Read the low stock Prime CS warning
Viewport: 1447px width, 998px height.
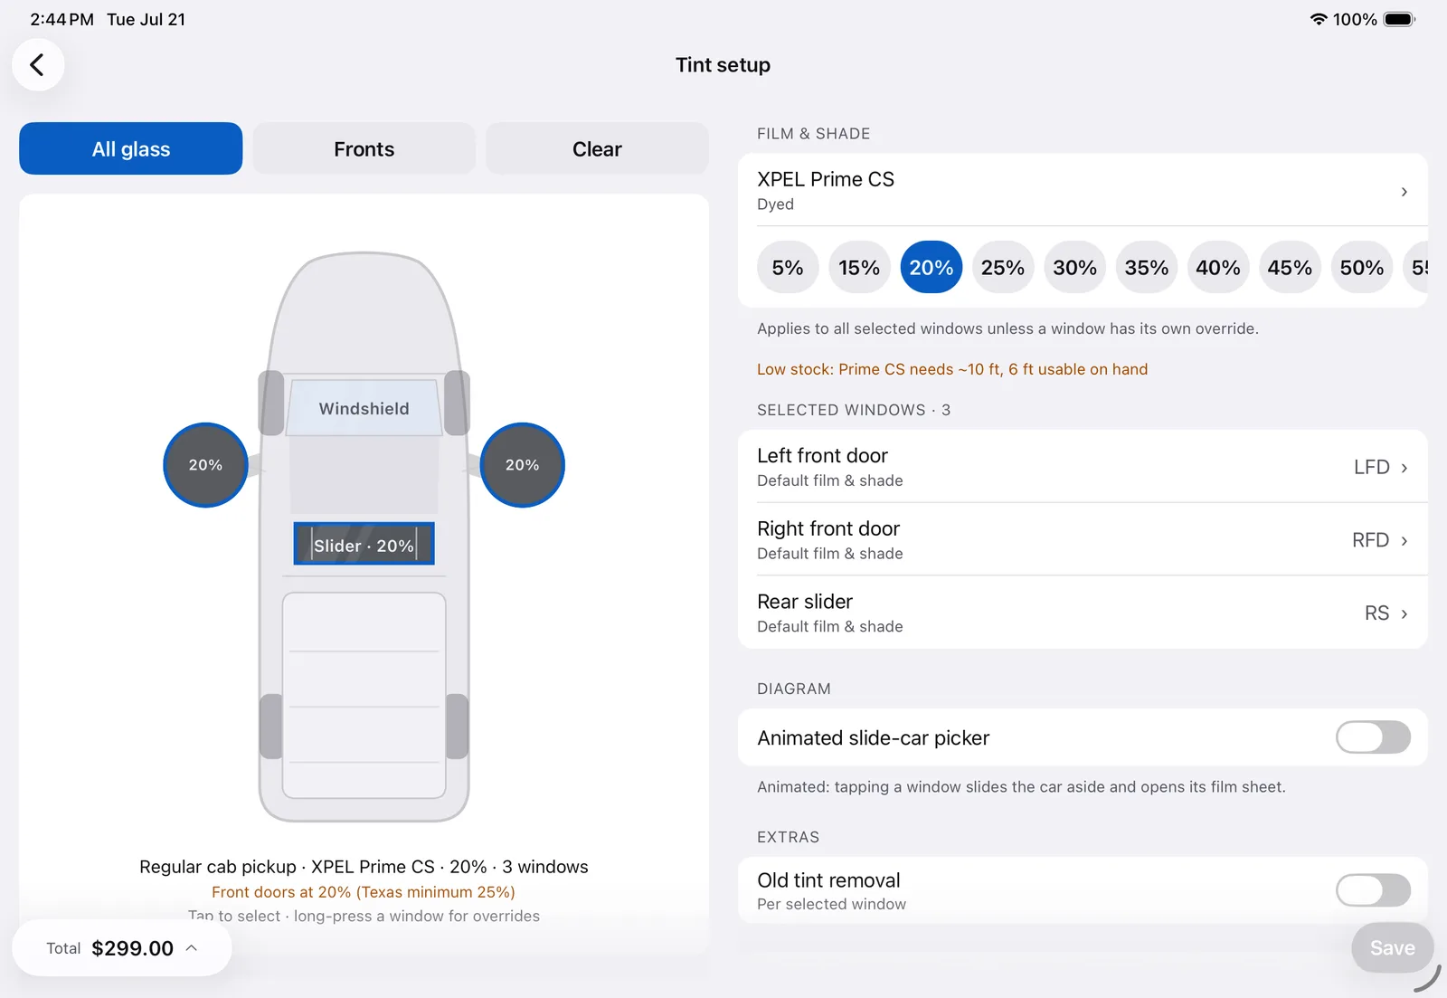click(952, 369)
